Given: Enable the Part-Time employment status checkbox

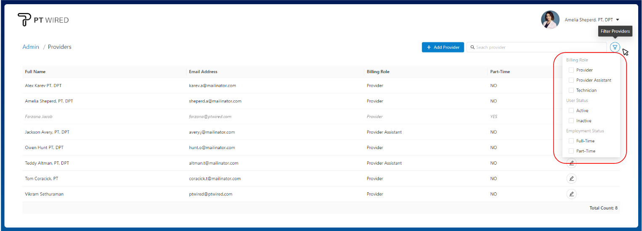Looking at the screenshot, I should click(x=571, y=151).
